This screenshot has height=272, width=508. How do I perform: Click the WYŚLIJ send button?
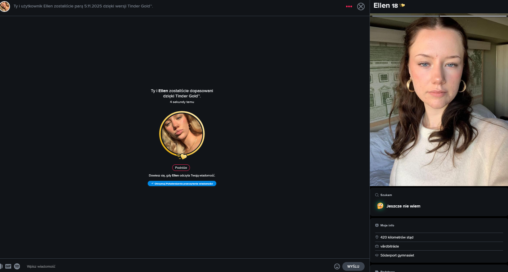coord(353,266)
